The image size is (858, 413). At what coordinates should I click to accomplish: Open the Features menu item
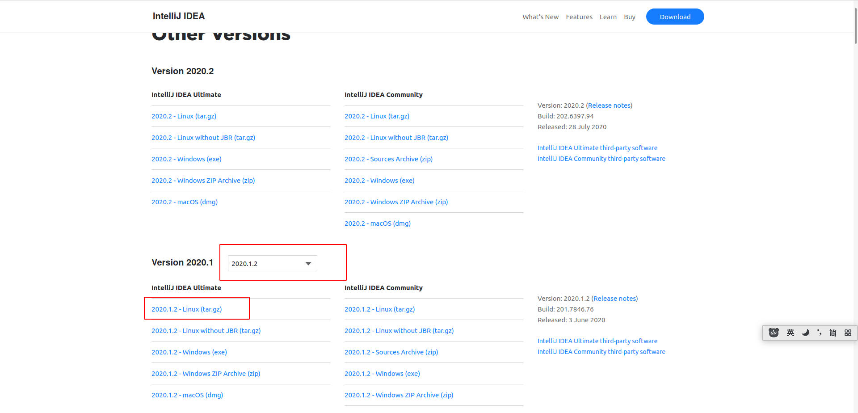click(579, 17)
